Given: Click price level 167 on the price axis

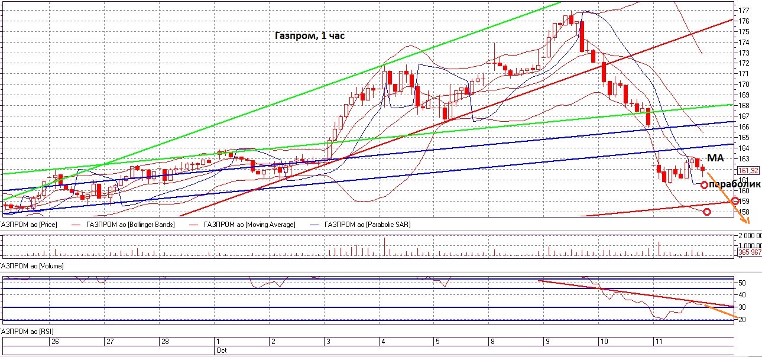Looking at the screenshot, I should coord(744,116).
